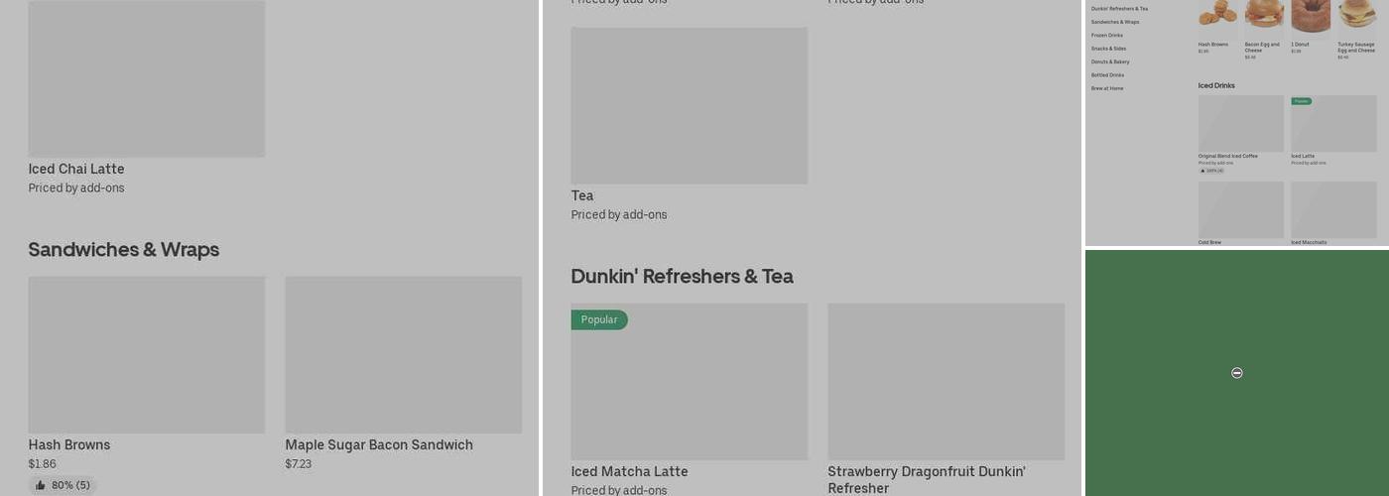This screenshot has height=496, width=1389.
Task: Click the large Dunkin' Refreshers & Tea heading
Action: point(683,277)
